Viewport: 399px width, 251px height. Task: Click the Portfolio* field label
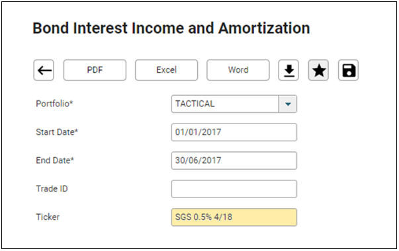point(54,104)
